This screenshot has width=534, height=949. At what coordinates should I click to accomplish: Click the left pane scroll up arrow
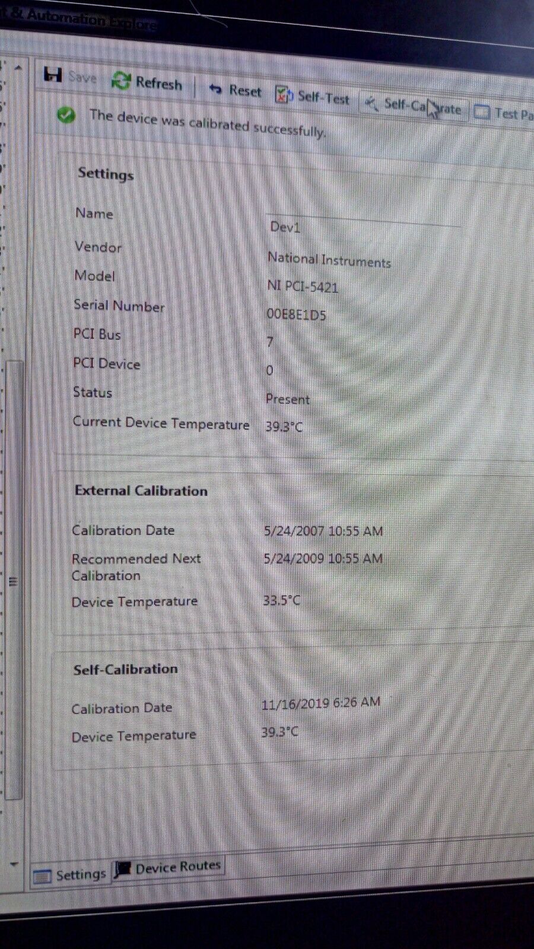(18, 68)
